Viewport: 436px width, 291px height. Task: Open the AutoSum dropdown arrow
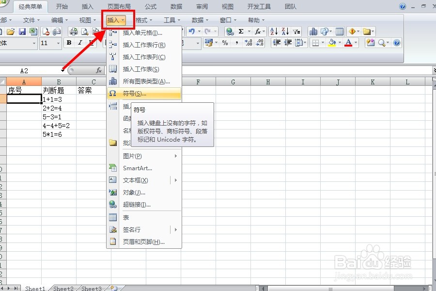click(x=249, y=32)
